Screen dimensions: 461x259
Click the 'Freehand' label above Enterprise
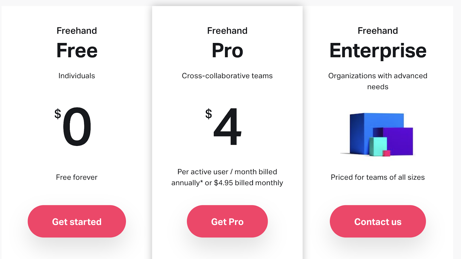click(377, 31)
